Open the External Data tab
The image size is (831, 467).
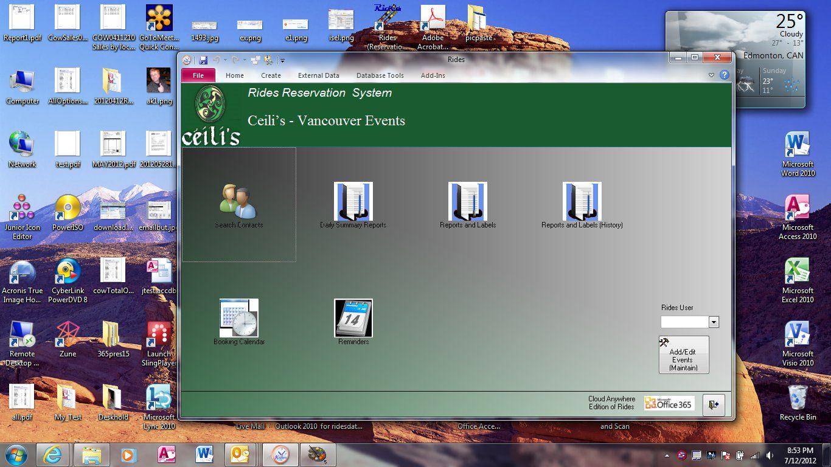tap(318, 75)
